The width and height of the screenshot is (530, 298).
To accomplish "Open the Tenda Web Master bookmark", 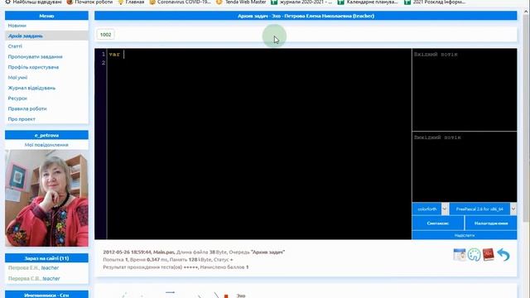I will 241,2.
